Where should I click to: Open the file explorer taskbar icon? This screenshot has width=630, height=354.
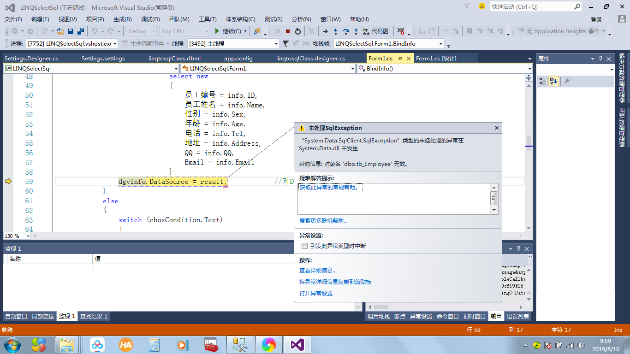coord(67,344)
